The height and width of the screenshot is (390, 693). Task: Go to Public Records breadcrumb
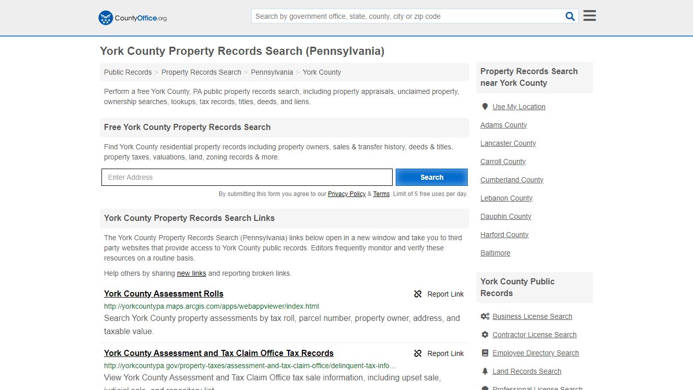(x=128, y=72)
